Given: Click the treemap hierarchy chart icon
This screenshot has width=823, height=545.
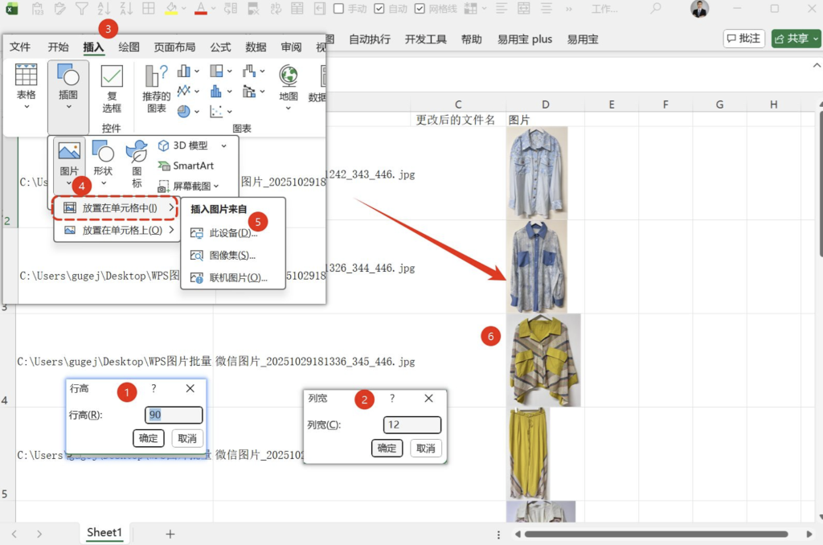Looking at the screenshot, I should point(216,71).
